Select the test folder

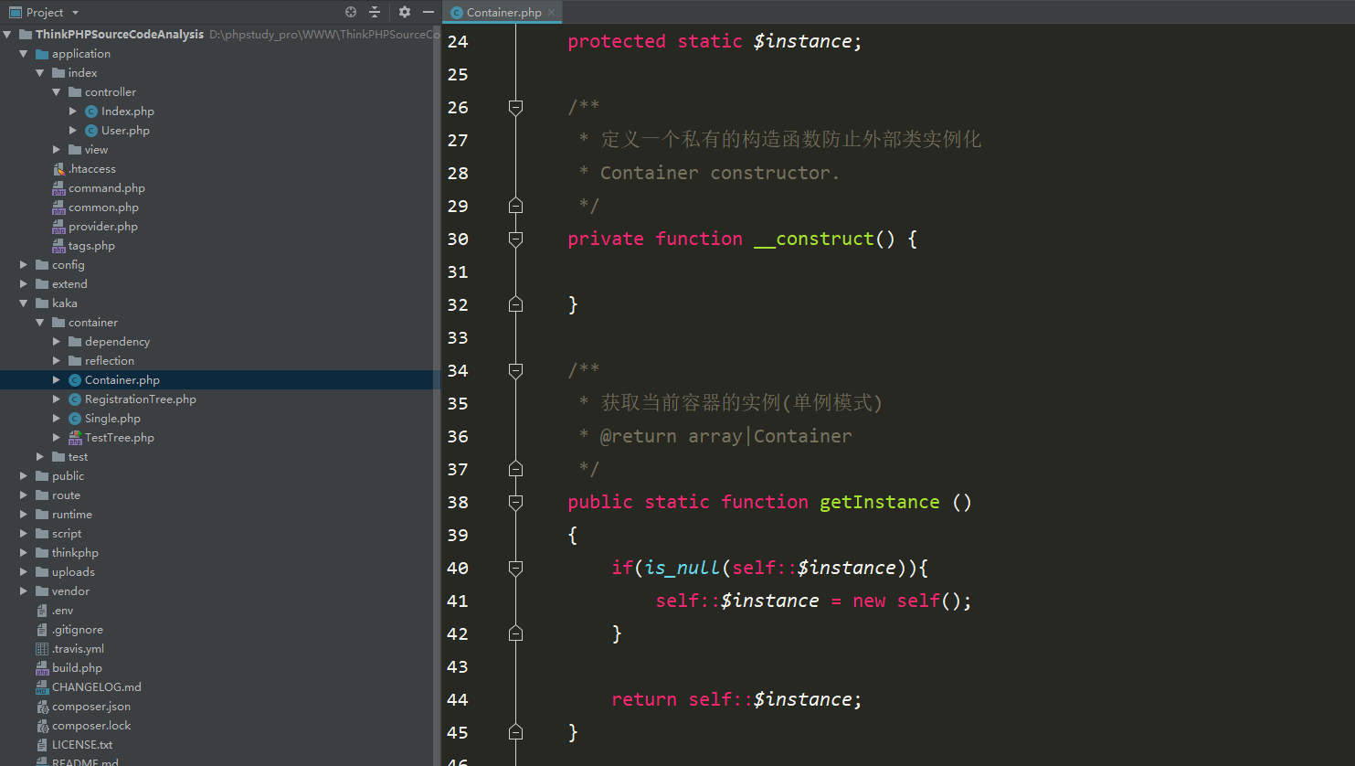78,457
